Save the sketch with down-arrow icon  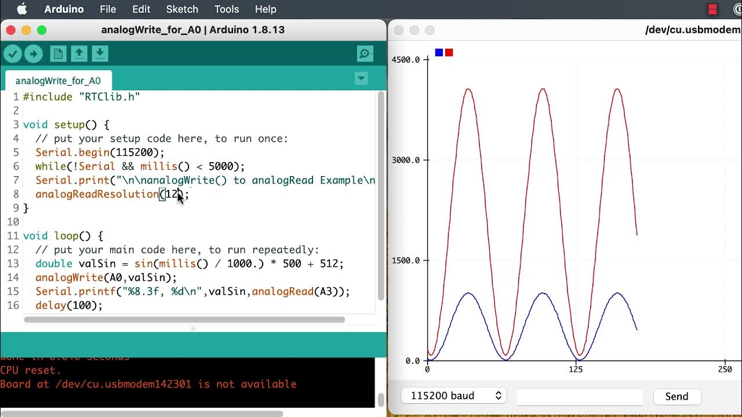100,54
